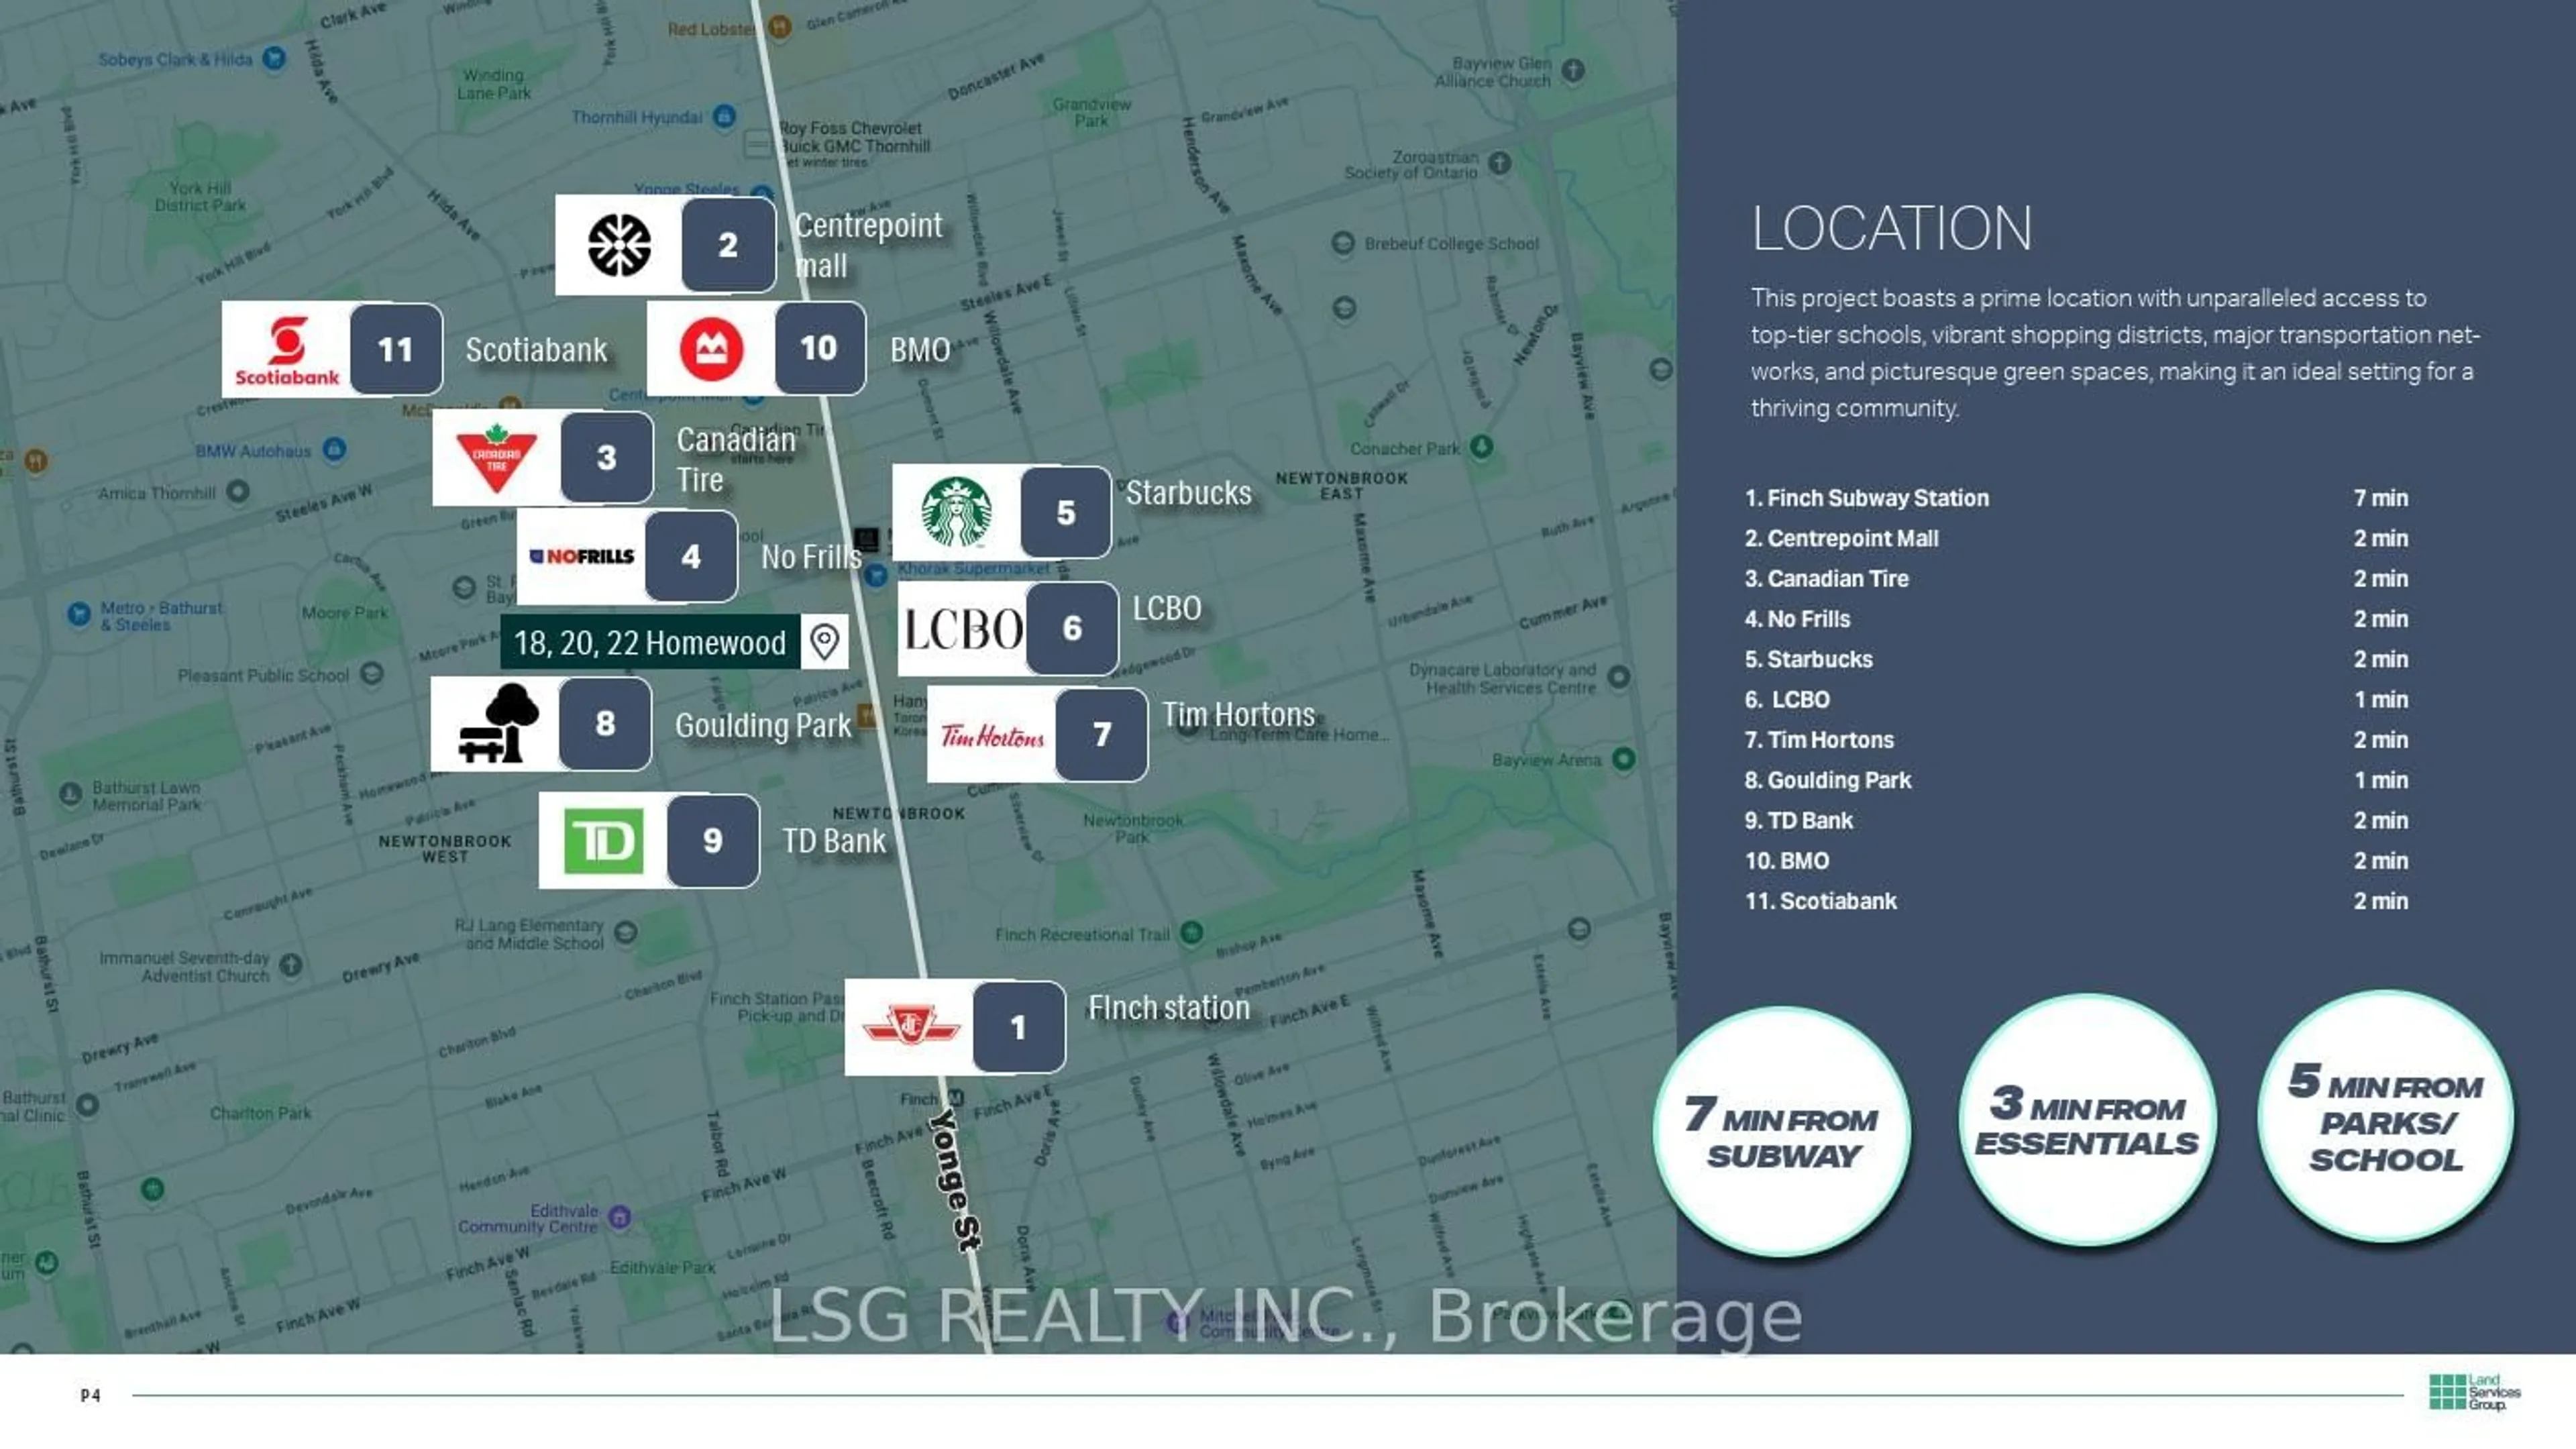
Task: Click the Land Services Group logo
Action: (x=2475, y=1393)
